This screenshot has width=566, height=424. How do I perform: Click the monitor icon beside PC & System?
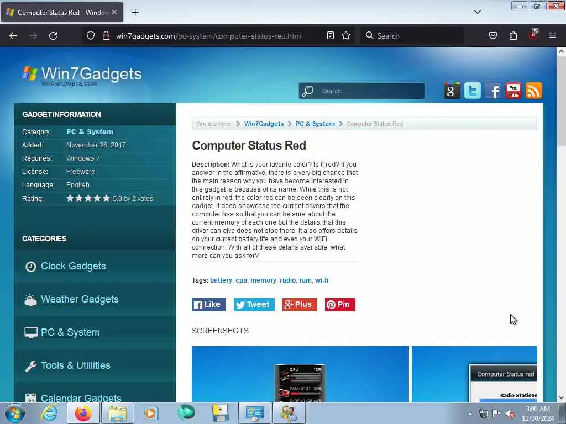tap(31, 333)
